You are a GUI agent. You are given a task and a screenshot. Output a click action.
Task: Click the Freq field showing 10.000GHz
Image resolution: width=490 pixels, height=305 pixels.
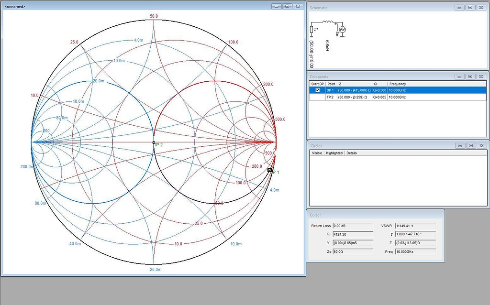point(415,251)
